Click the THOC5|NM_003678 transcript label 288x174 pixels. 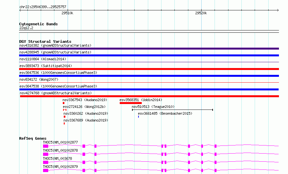pyautogui.click(x=58, y=158)
